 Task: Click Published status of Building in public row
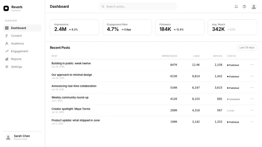(x=233, y=65)
